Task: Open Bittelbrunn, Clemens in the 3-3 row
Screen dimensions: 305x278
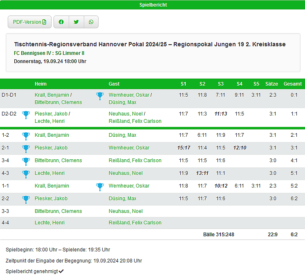Action: point(58,211)
